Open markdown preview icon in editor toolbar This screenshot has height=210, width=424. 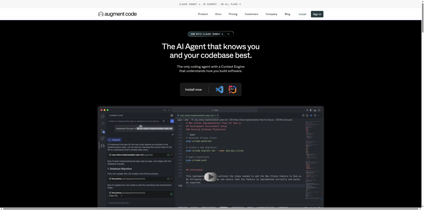(x=303, y=116)
